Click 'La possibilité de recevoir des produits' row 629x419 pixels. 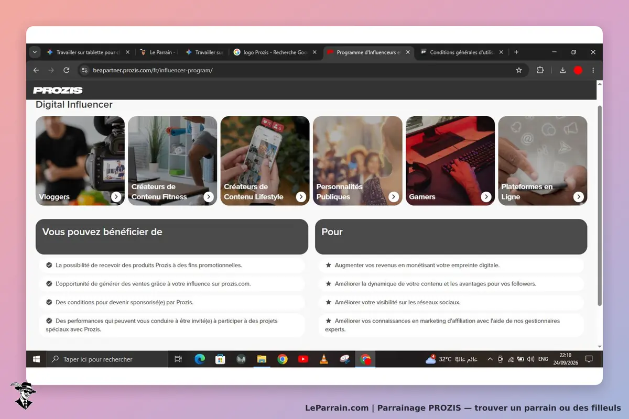(172, 265)
